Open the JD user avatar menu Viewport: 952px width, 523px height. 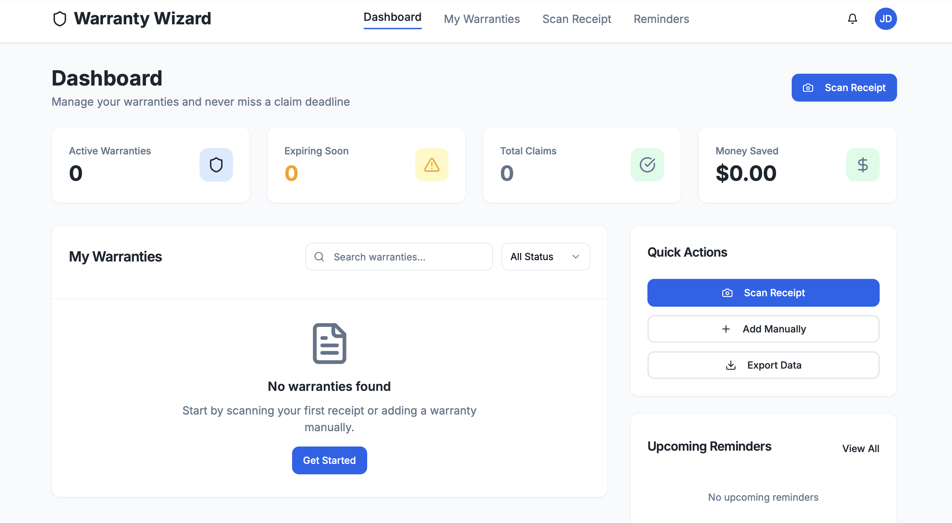[x=886, y=19]
